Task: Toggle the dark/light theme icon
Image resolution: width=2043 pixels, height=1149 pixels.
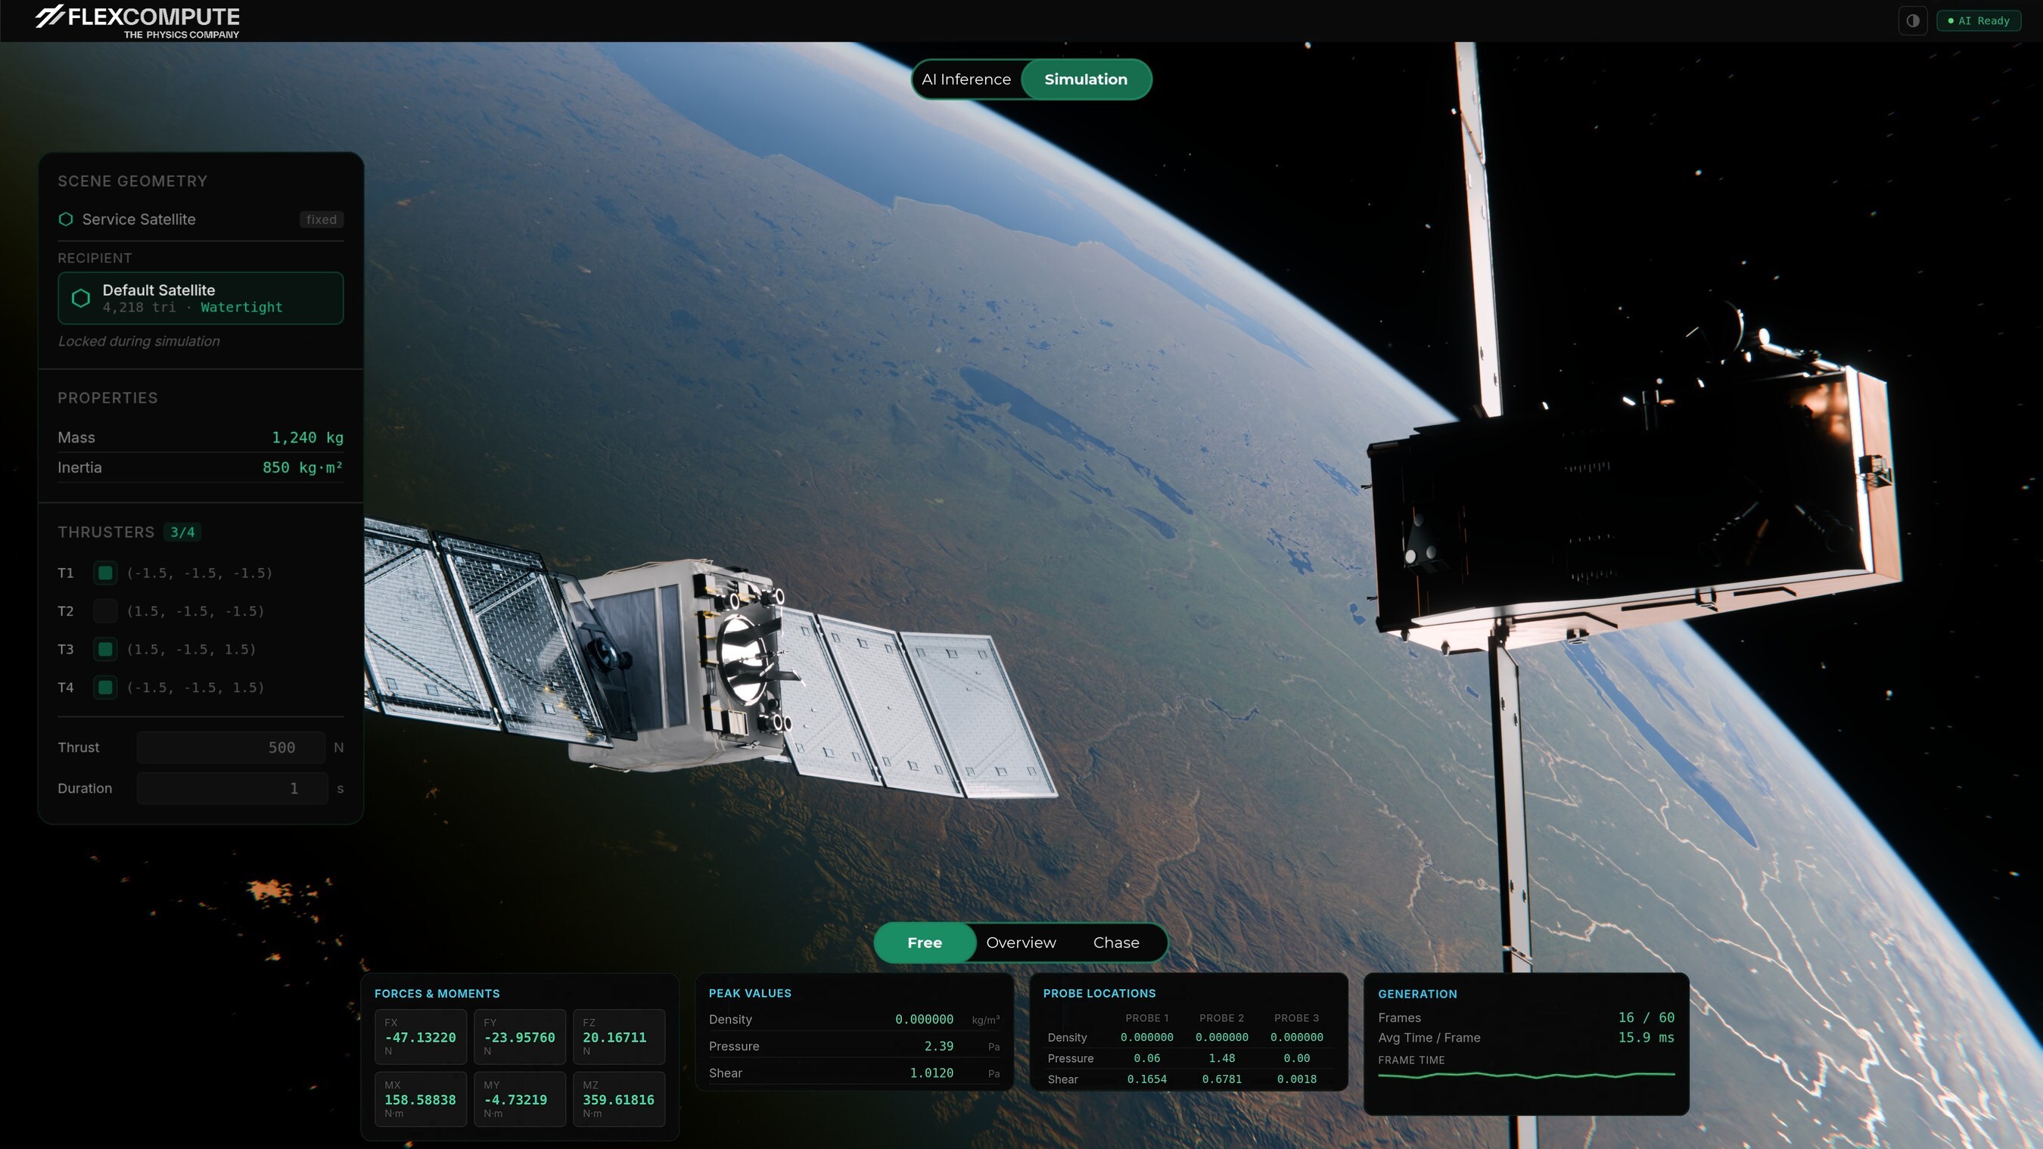Action: [x=1912, y=20]
